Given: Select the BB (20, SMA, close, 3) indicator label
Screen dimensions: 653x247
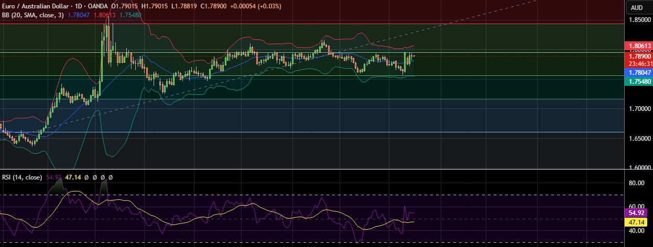Looking at the screenshot, I should (32, 15).
